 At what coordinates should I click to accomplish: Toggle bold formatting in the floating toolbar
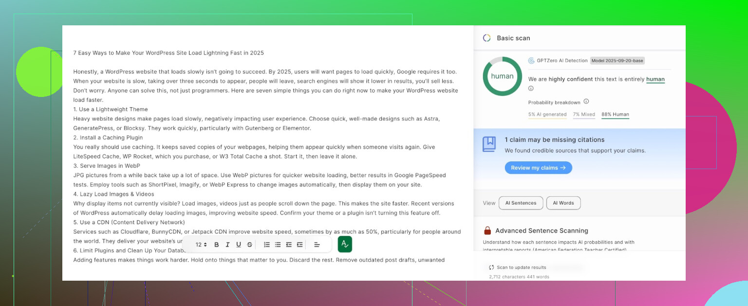tap(217, 245)
